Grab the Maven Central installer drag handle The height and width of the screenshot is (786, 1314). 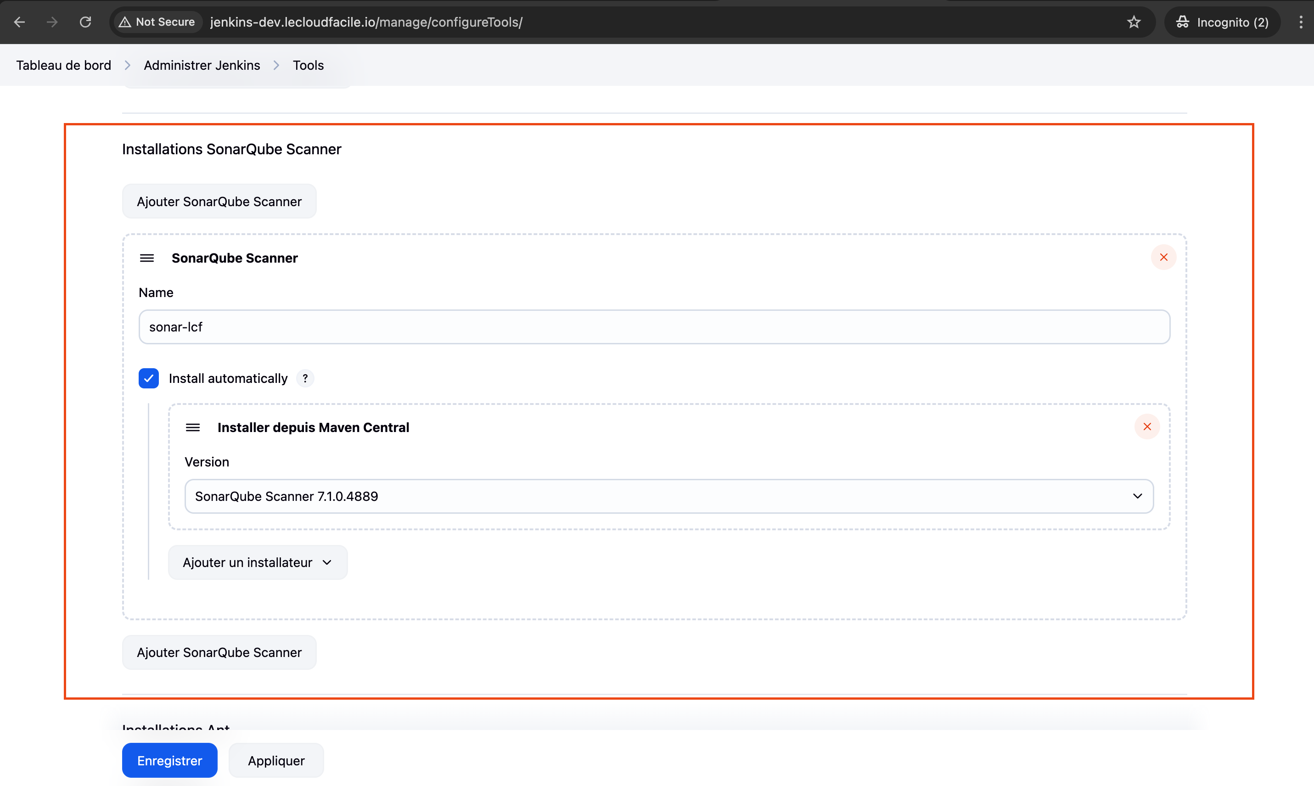click(x=193, y=427)
